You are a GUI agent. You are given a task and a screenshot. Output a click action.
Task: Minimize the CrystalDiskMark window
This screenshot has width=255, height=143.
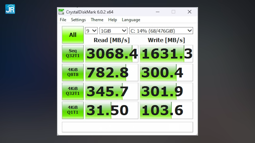pos(157,12)
